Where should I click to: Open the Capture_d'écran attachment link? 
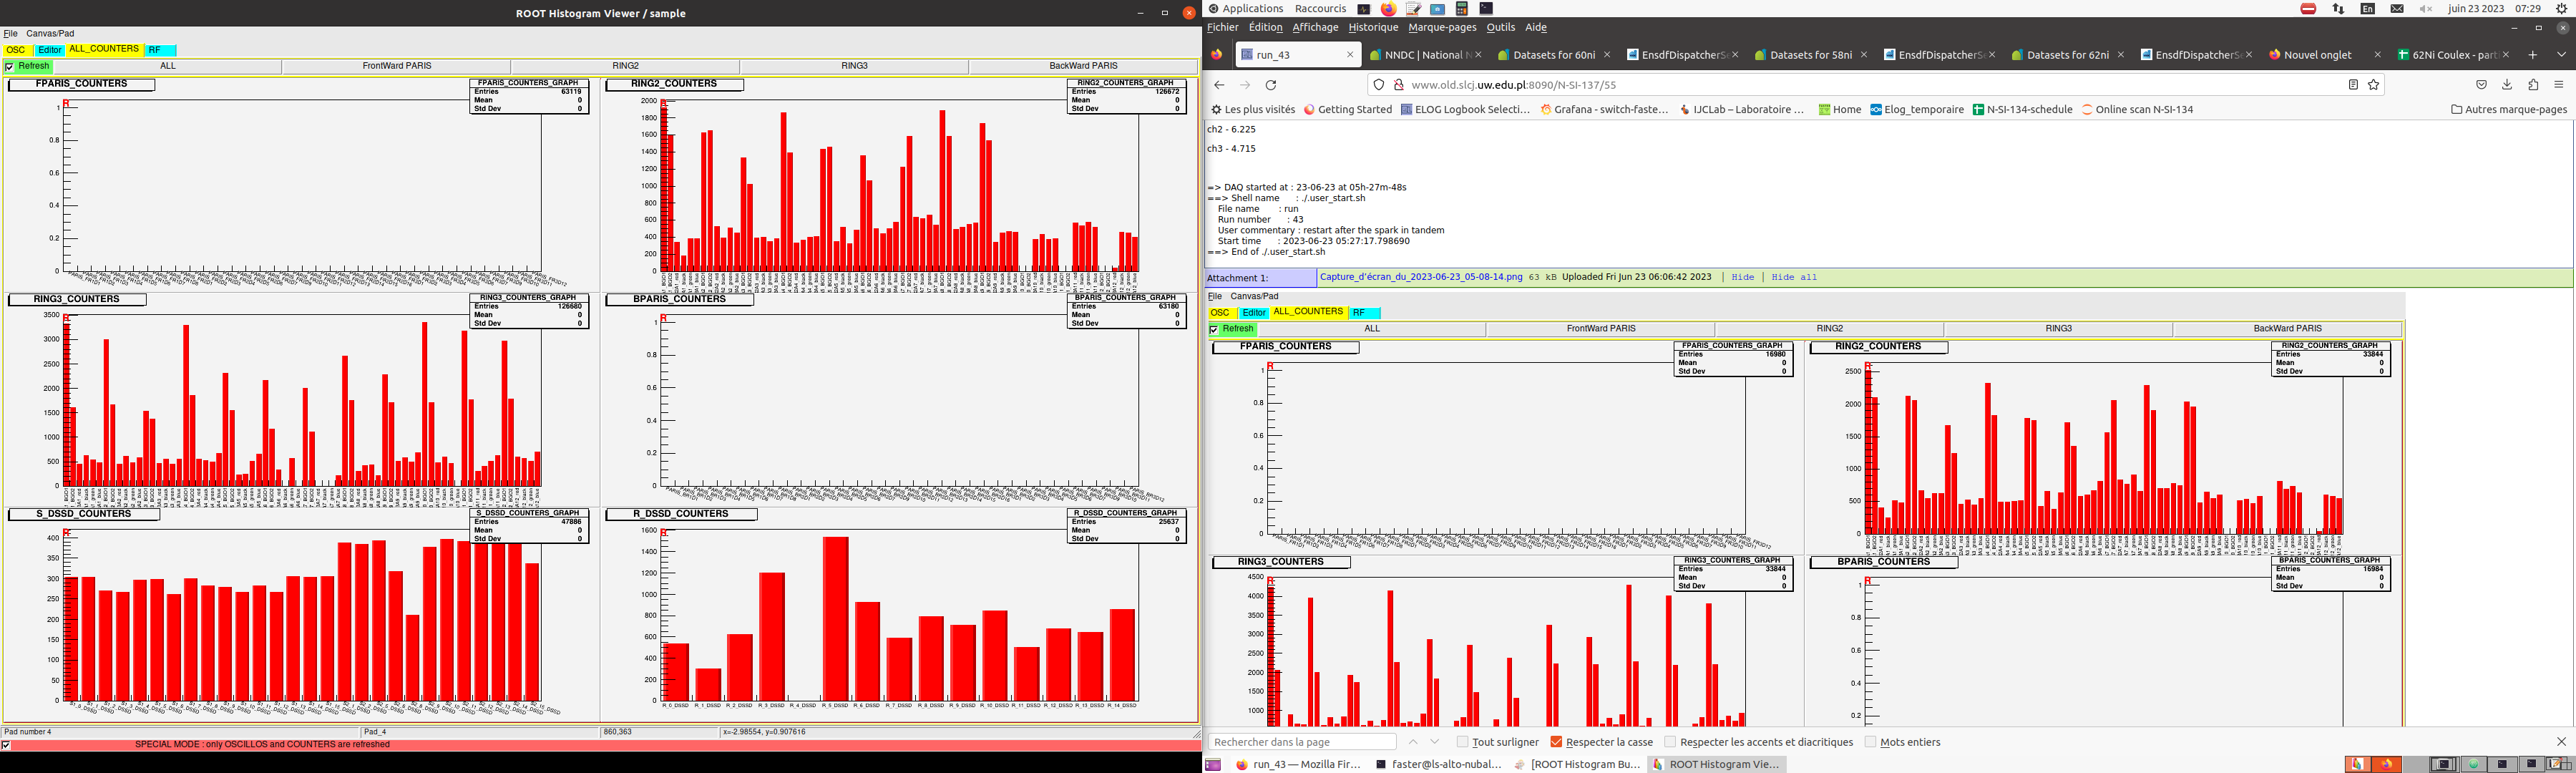pos(1420,277)
